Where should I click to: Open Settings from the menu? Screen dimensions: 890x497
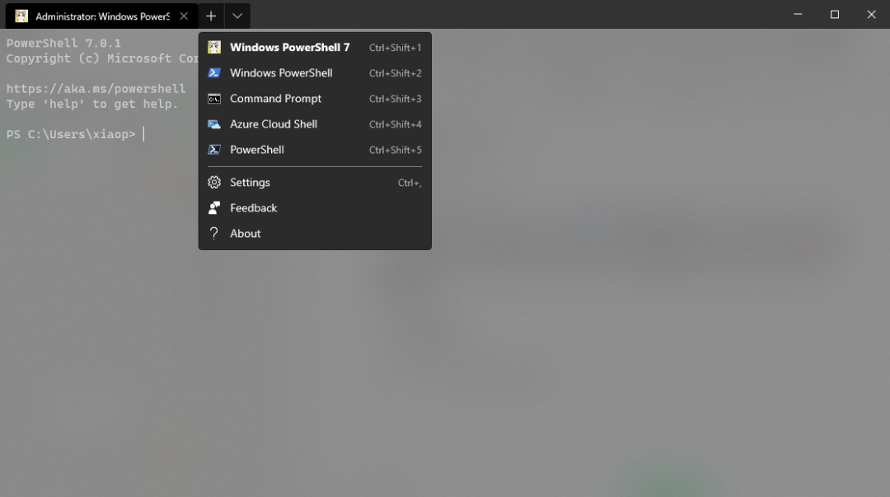pyautogui.click(x=315, y=183)
